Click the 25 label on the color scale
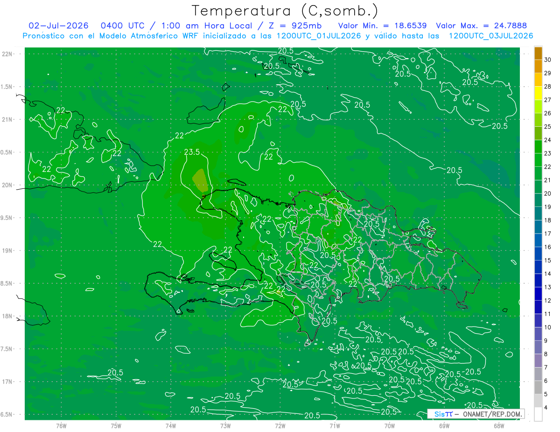Image resolution: width=560 pixels, height=432 pixels. point(548,126)
